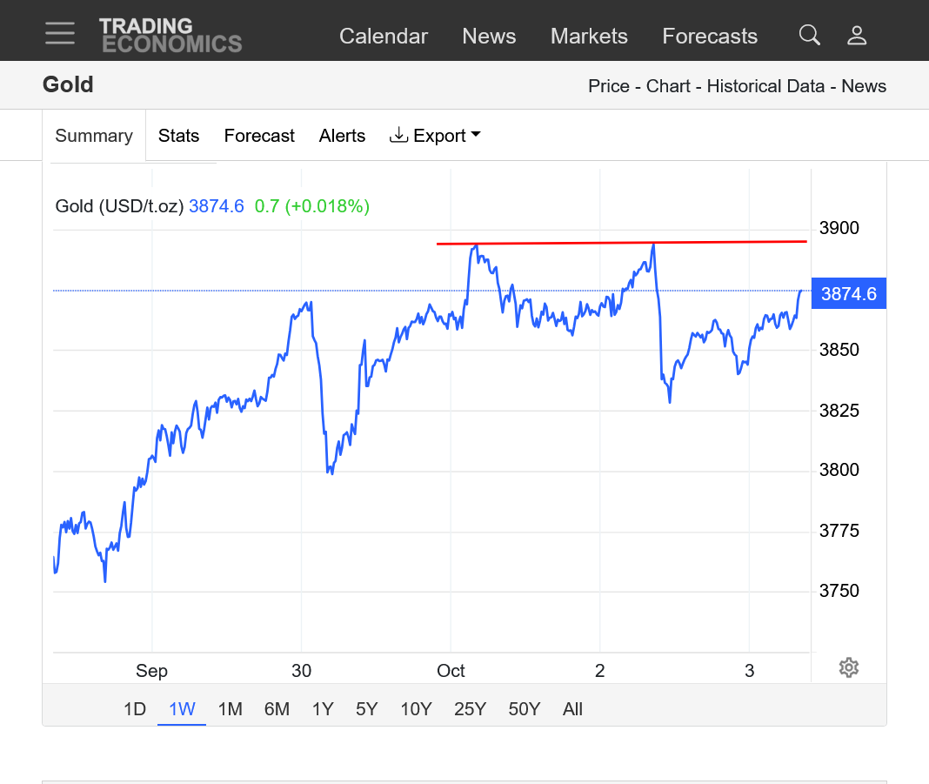This screenshot has width=929, height=784.
Task: Open the hamburger navigation menu
Action: pyautogui.click(x=60, y=33)
